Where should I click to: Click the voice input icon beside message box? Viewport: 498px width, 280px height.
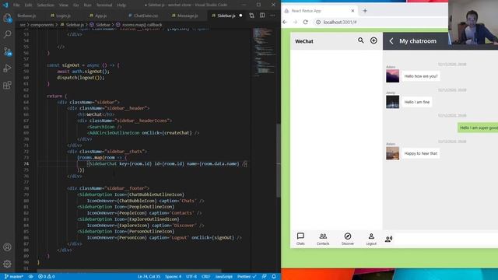coord(389,239)
